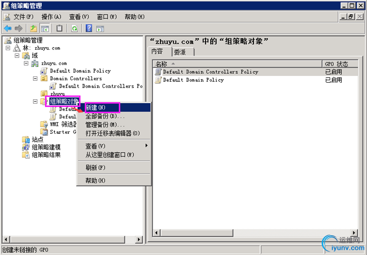Toggle the show/hide action pane icon
Image resolution: width=367 pixels, height=255 pixels.
point(100,29)
